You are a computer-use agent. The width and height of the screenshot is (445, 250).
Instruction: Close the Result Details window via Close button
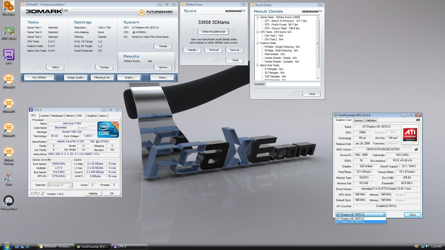(312, 94)
